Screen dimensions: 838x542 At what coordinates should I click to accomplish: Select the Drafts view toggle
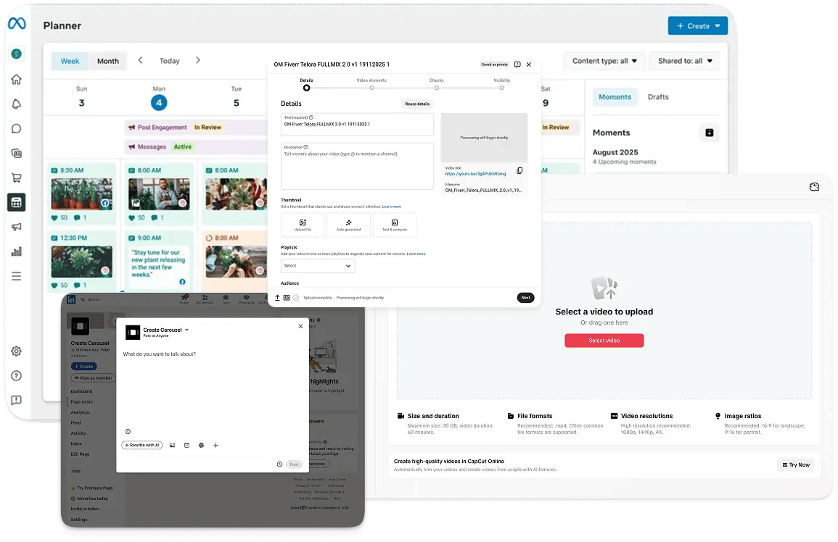(658, 97)
